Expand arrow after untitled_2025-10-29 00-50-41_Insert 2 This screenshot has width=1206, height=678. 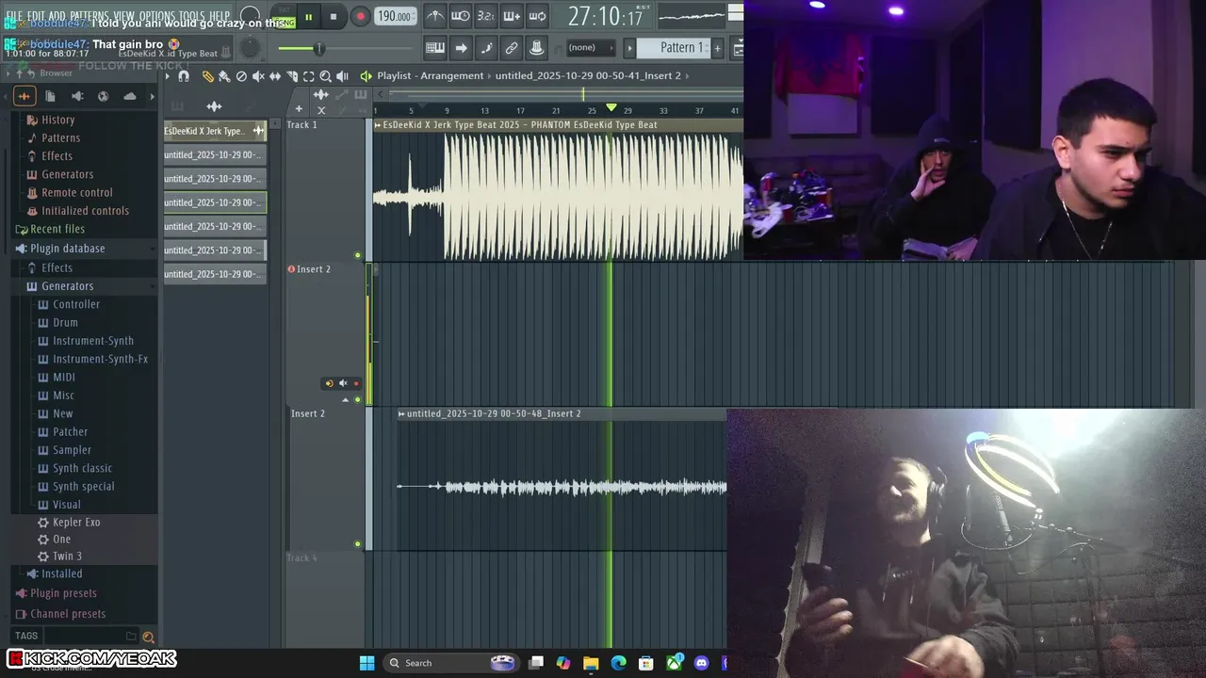click(x=690, y=76)
